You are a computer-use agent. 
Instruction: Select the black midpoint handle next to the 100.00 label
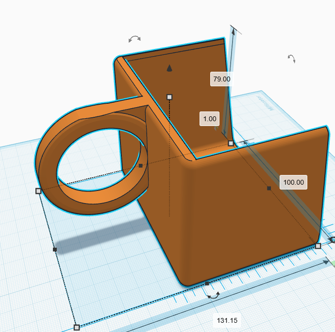[x=269, y=188]
